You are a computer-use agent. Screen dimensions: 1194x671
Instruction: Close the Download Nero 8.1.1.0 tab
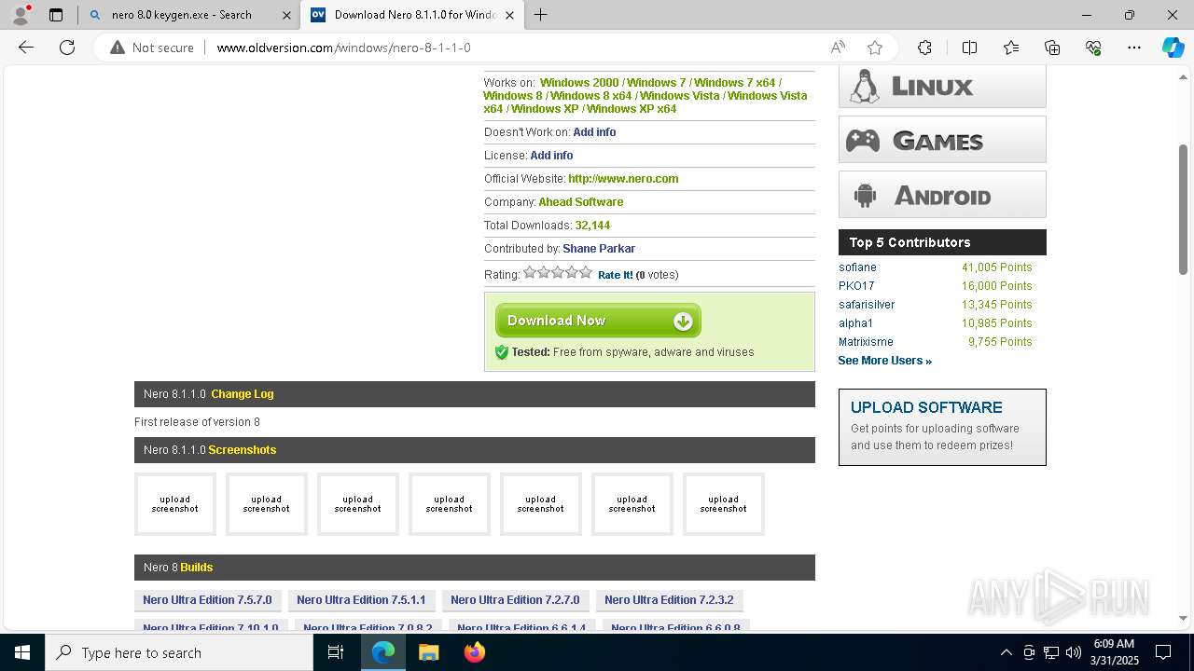tap(509, 15)
